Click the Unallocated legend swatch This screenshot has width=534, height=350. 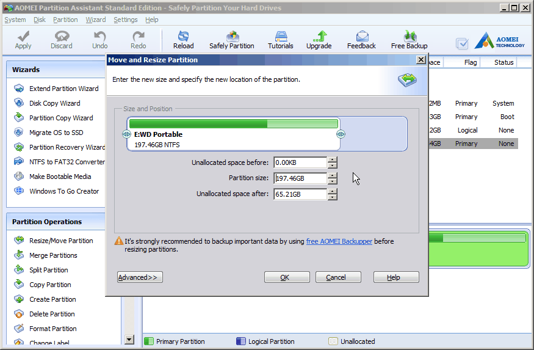(333, 341)
